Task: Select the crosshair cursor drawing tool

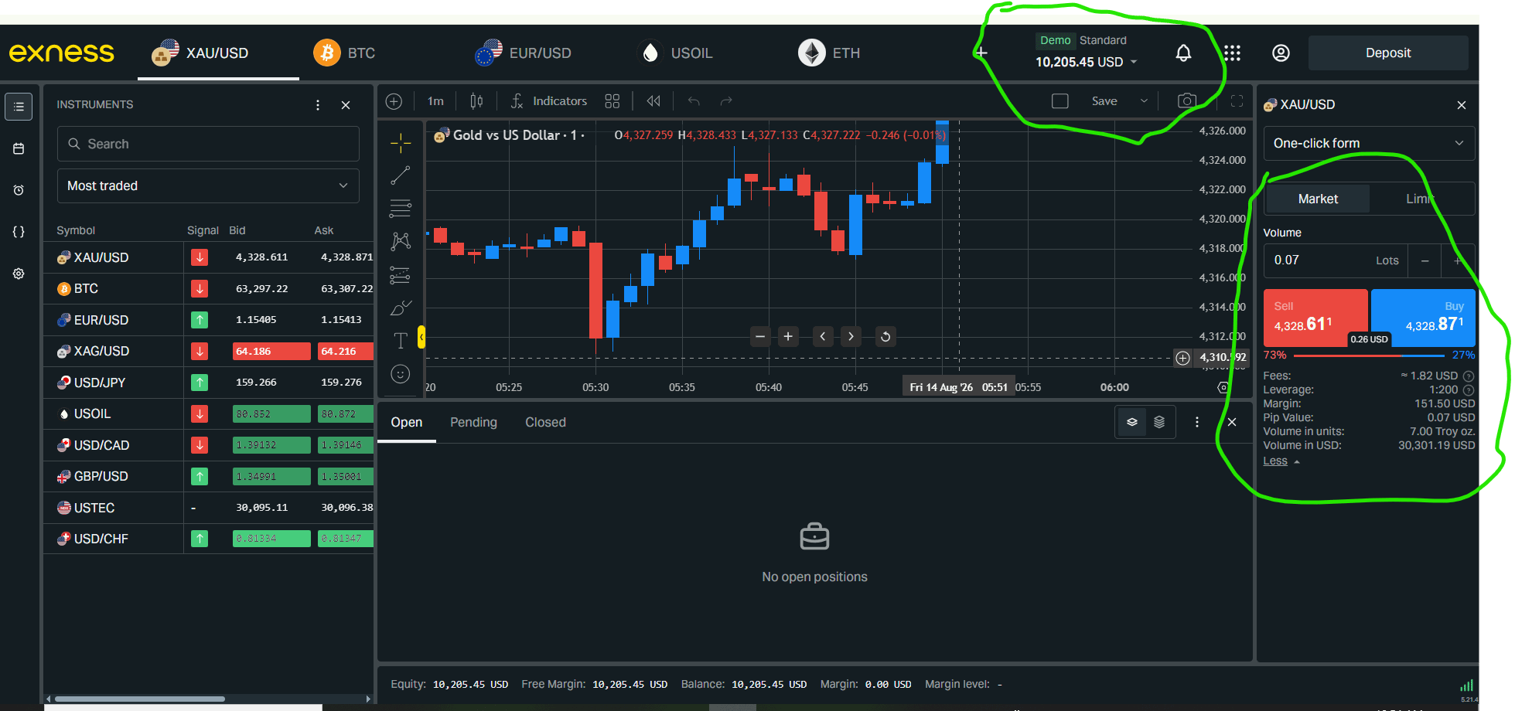Action: click(x=401, y=142)
